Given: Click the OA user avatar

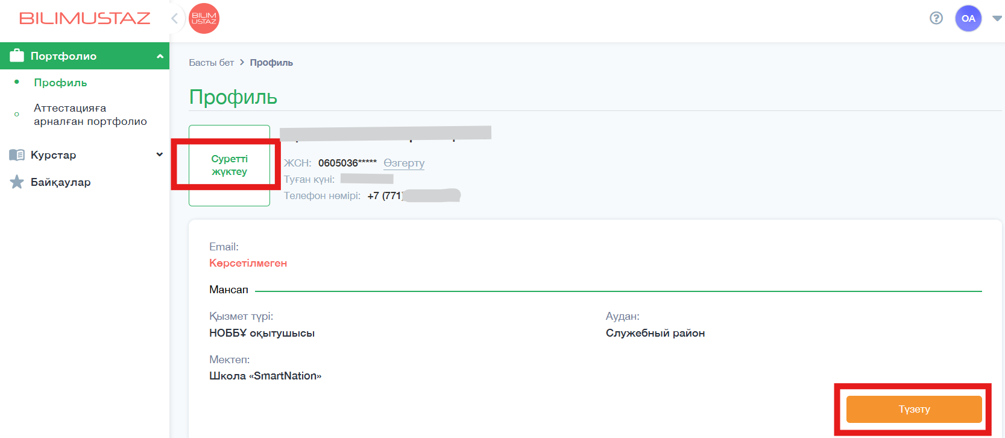Looking at the screenshot, I should coord(968,19).
